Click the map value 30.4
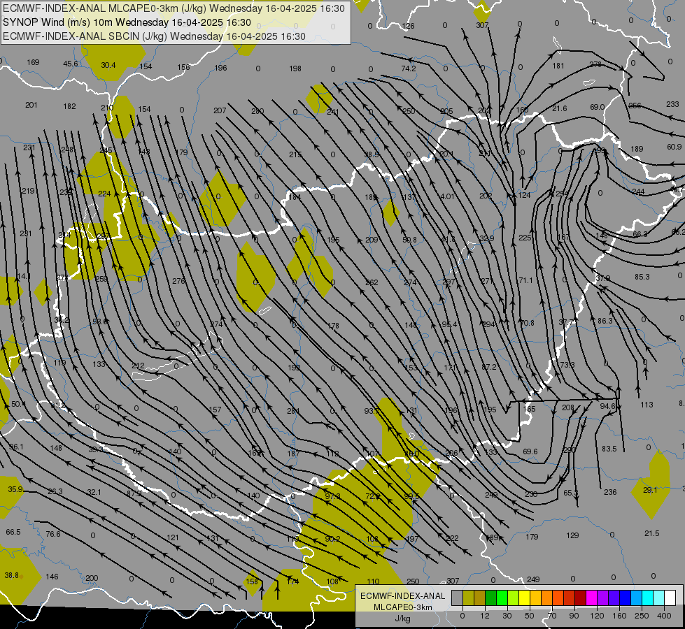 point(108,65)
